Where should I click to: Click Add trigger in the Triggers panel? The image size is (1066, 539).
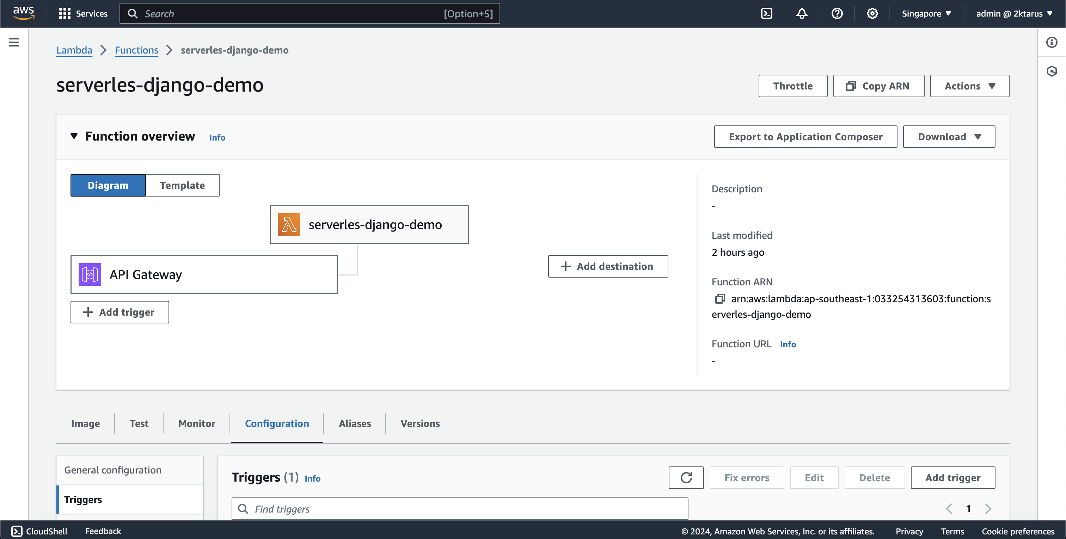click(952, 477)
